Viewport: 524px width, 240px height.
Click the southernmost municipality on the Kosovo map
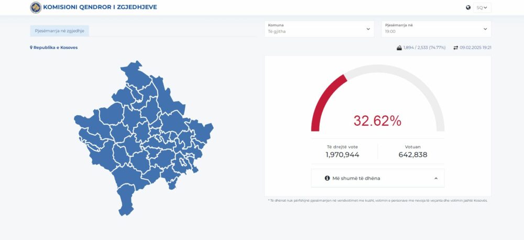[125, 202]
